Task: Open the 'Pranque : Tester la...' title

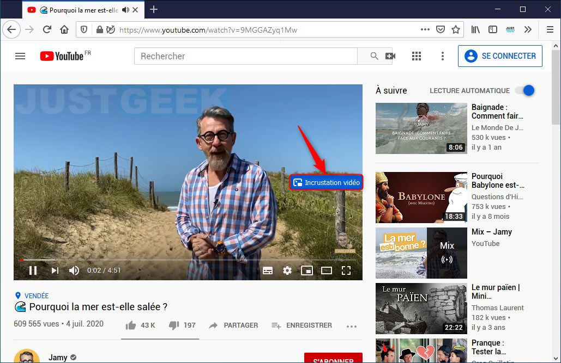Action: pos(488,347)
